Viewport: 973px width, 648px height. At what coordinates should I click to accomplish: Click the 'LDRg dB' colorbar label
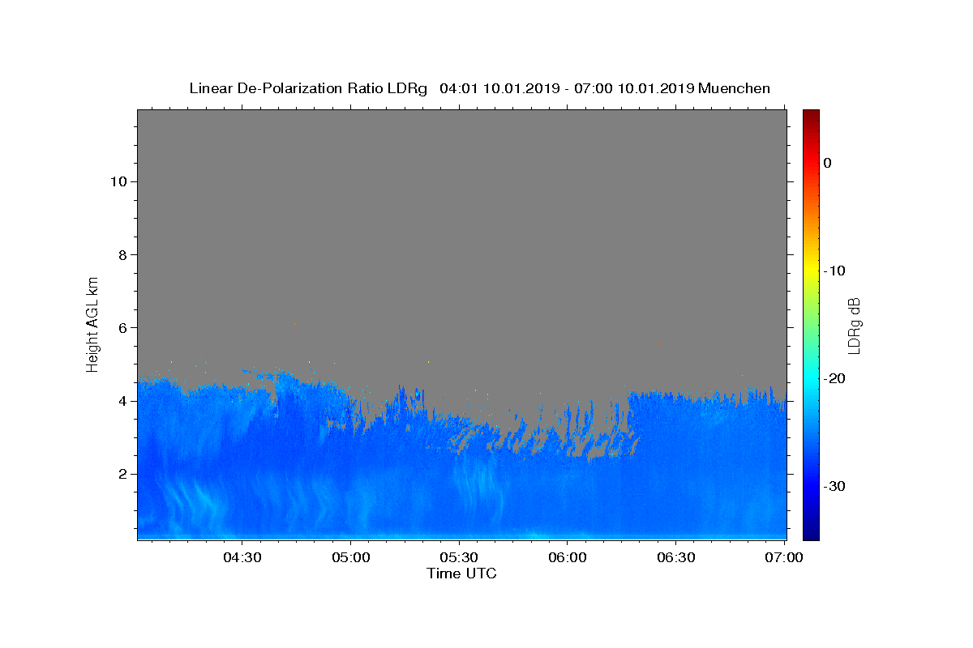pyautogui.click(x=853, y=326)
